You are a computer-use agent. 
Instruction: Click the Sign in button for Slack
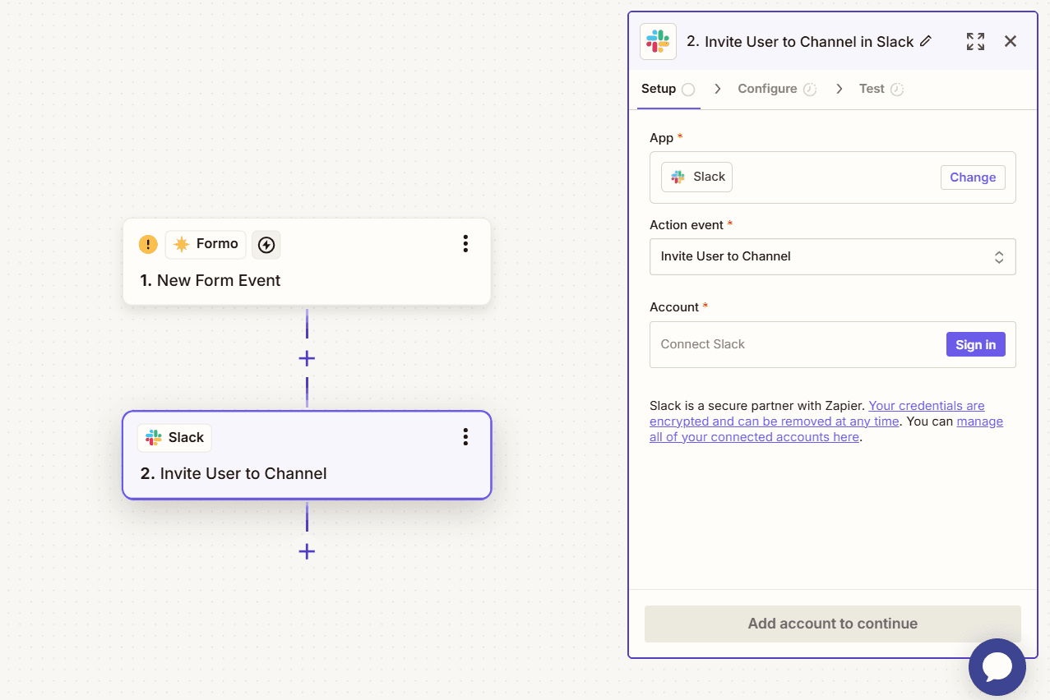pos(975,344)
